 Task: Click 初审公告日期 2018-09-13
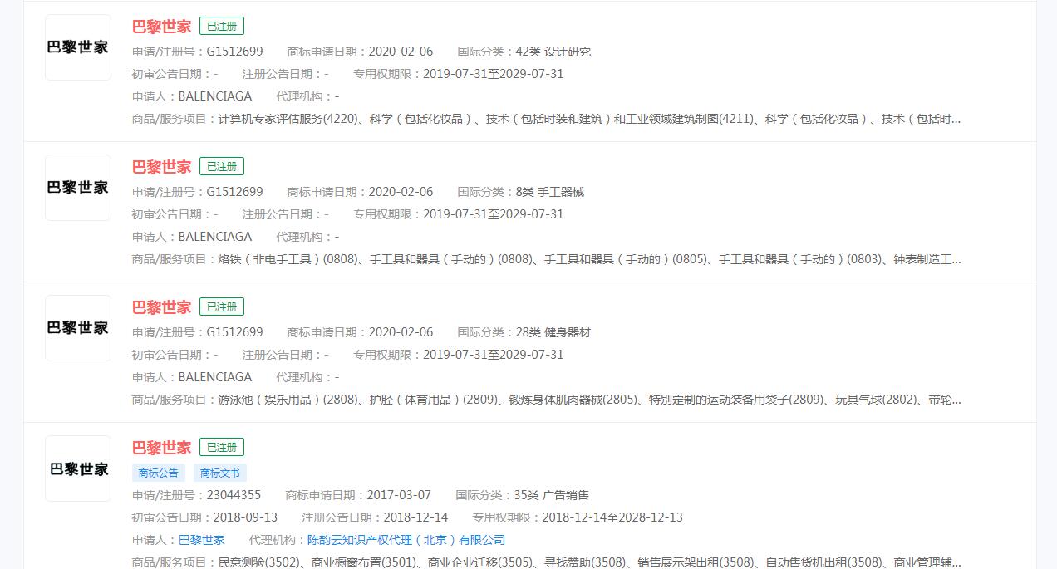pyautogui.click(x=245, y=517)
